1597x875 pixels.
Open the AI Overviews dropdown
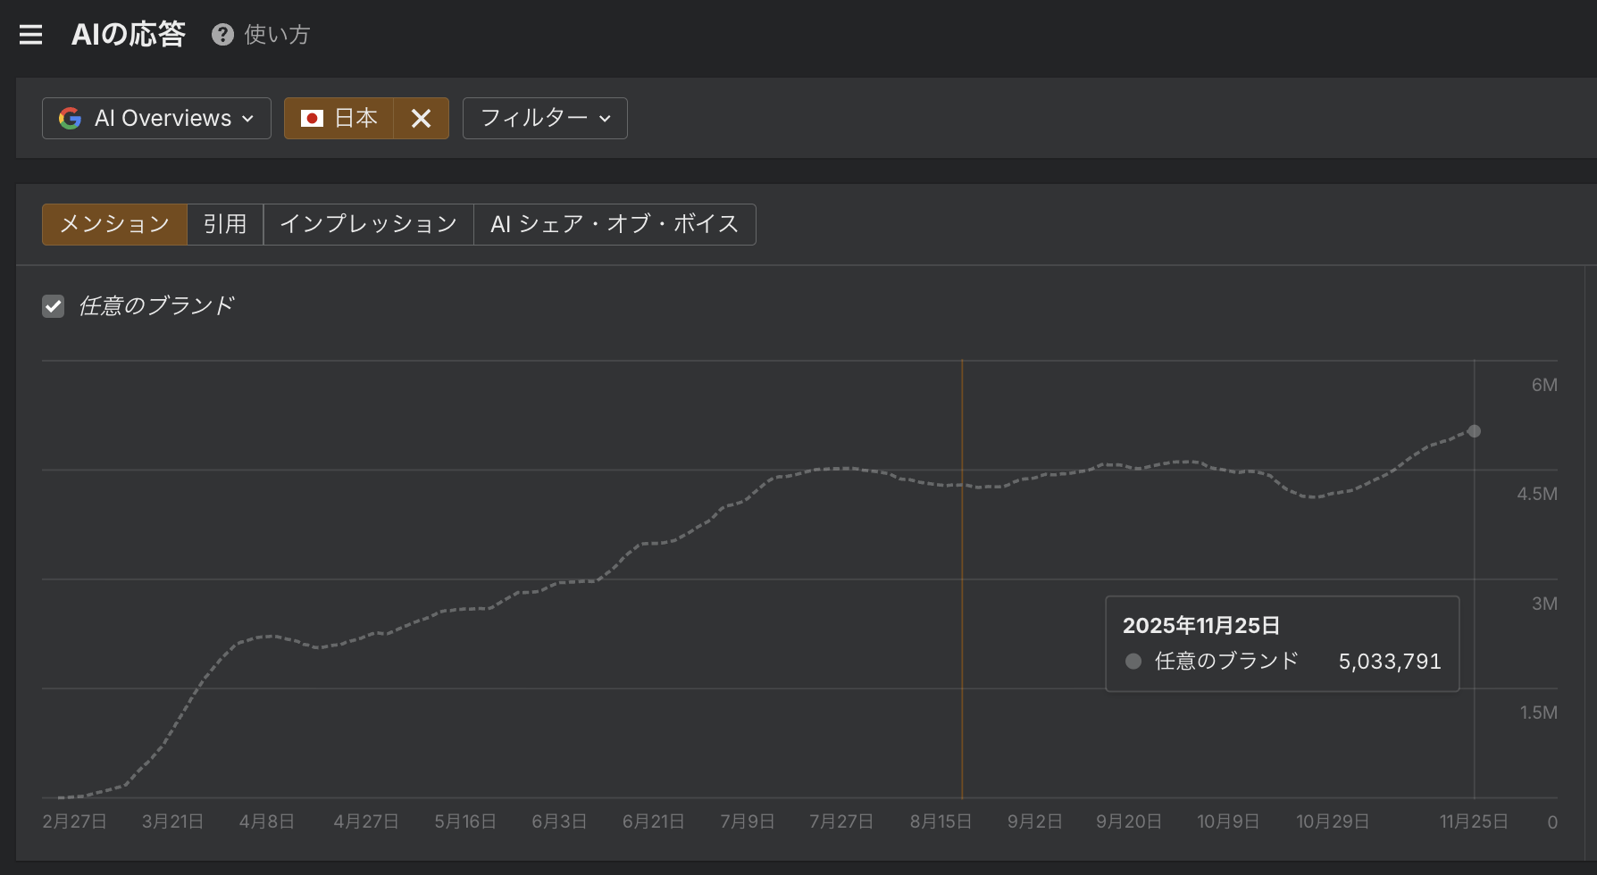156,119
